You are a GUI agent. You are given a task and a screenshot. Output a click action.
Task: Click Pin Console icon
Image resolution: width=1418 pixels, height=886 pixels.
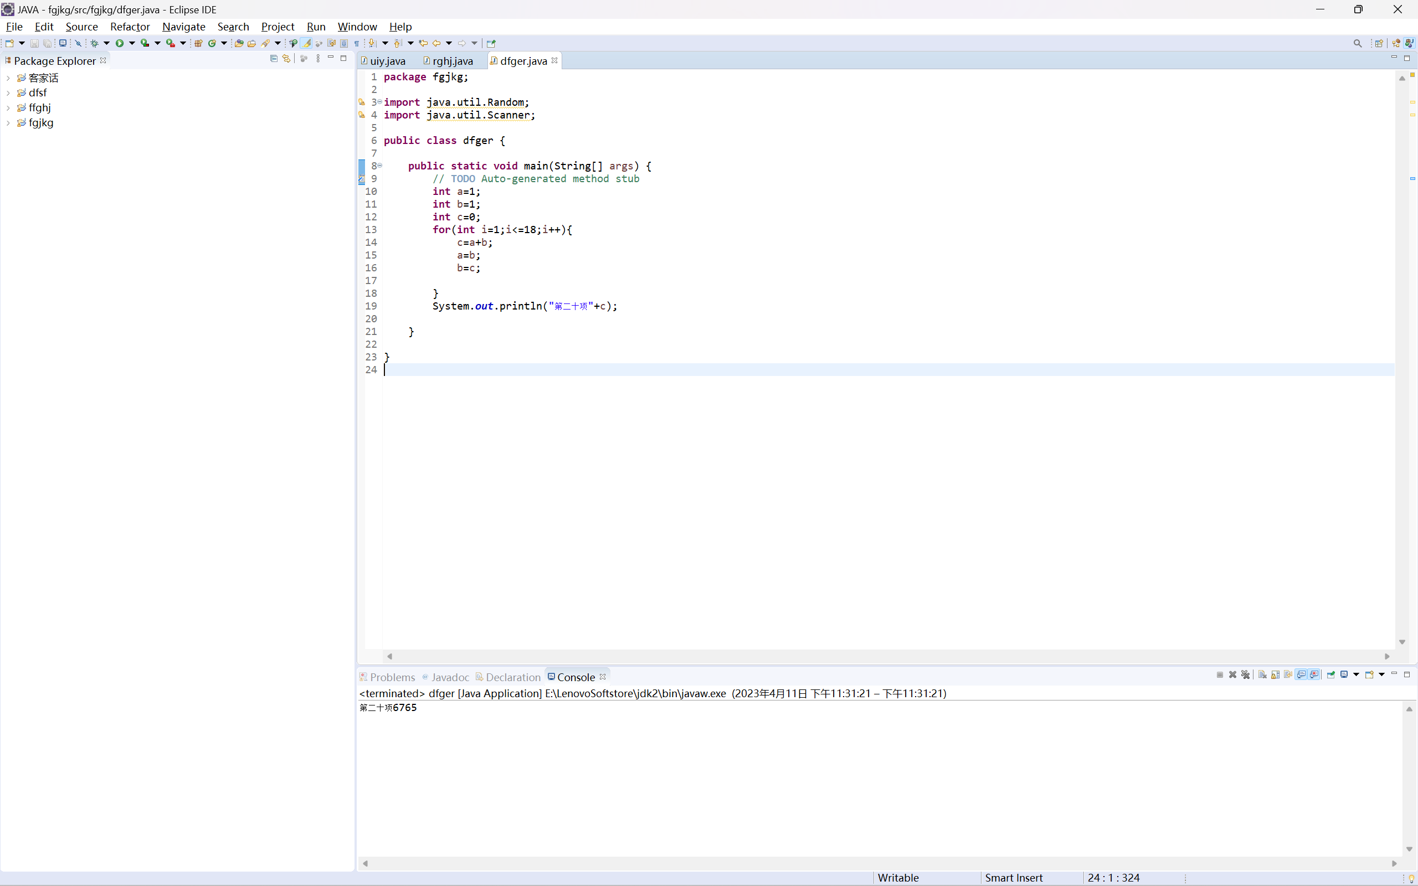(x=1330, y=674)
